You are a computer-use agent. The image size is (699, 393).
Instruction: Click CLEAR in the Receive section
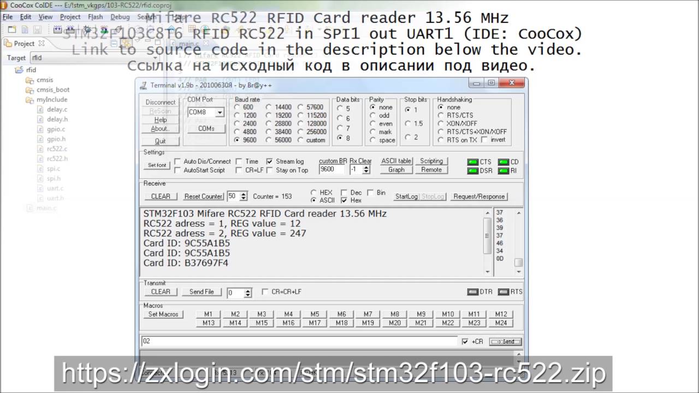click(161, 196)
